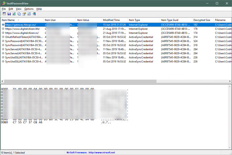Click the icon of the SyncPassword row sized 318
This screenshot has height=155, width=232.
pyautogui.click(x=3, y=45)
